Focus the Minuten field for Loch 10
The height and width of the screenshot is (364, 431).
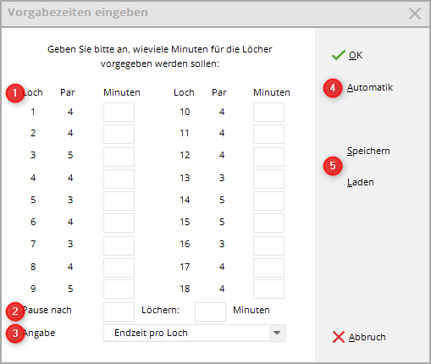[268, 112]
